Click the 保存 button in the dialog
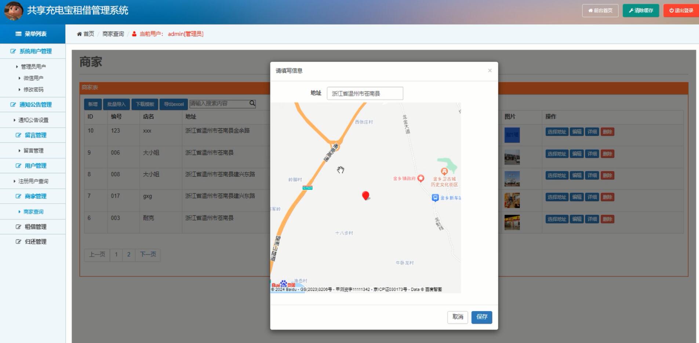Image resolution: width=699 pixels, height=343 pixels. pyautogui.click(x=481, y=317)
